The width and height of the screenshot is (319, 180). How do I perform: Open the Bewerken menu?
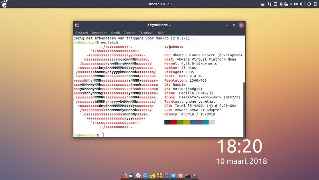tap(99, 33)
